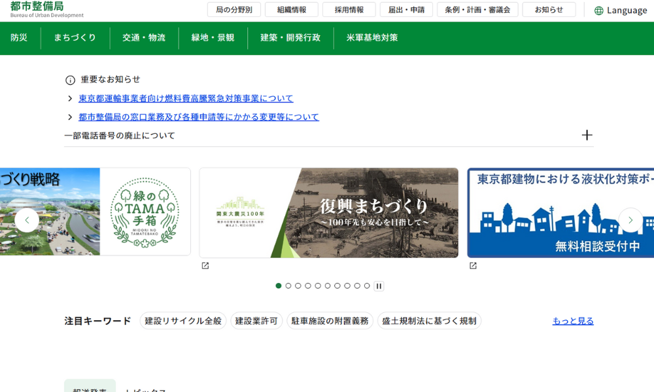Select the 駐車施設の附置義務 keyword chip
The height and width of the screenshot is (392, 654).
click(330, 321)
